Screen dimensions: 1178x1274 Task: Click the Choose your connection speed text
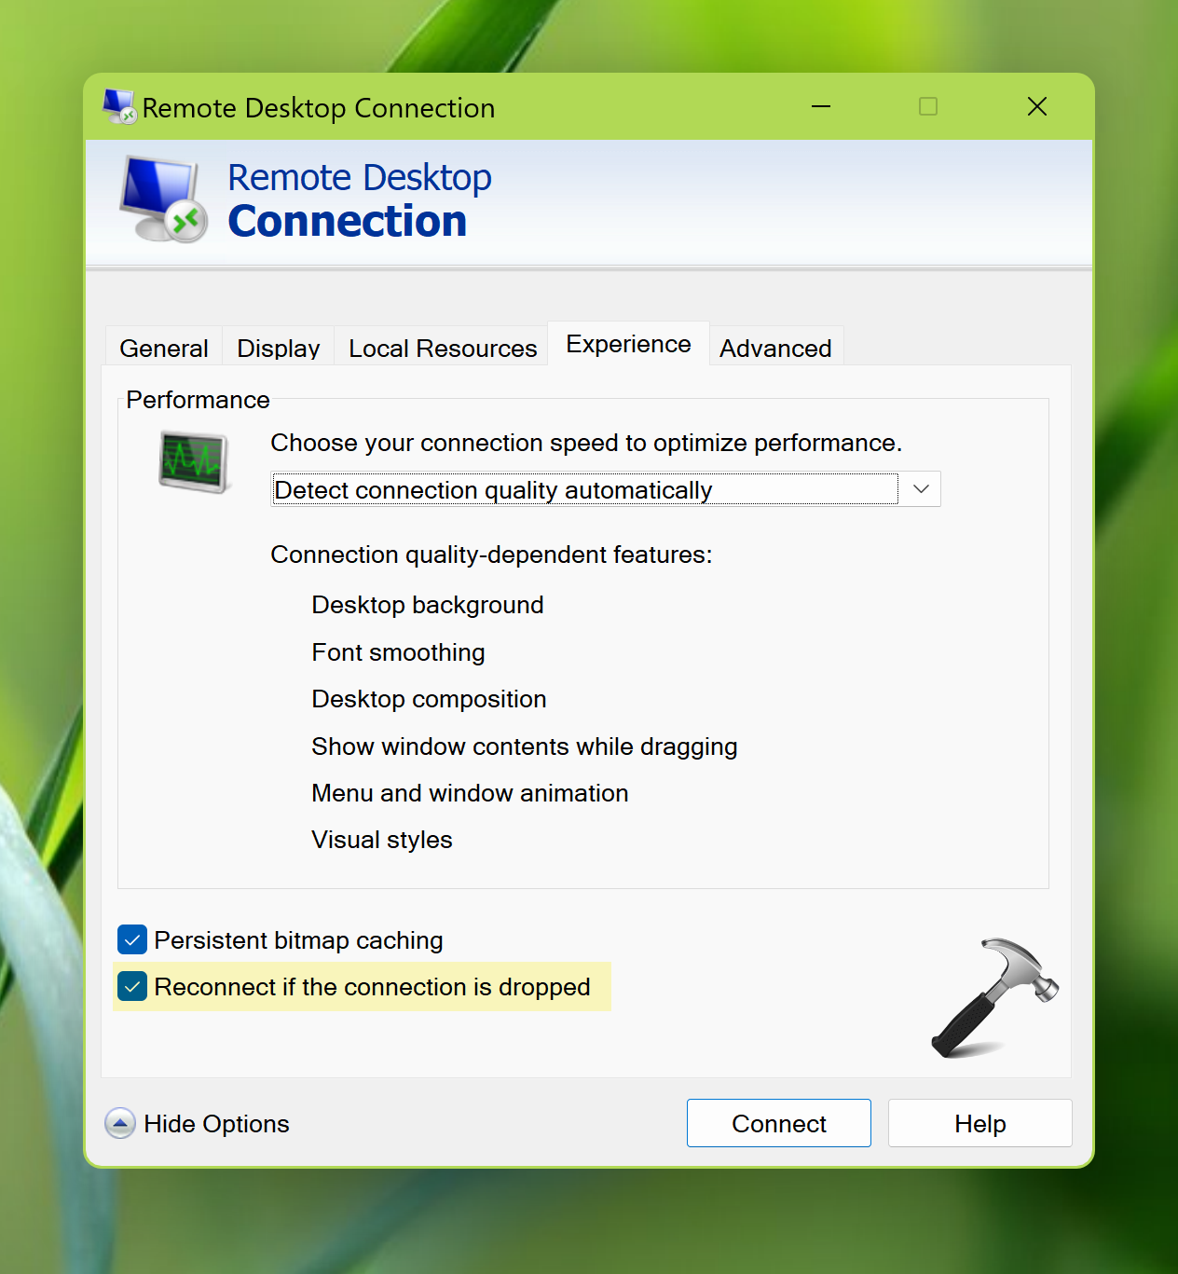(586, 443)
